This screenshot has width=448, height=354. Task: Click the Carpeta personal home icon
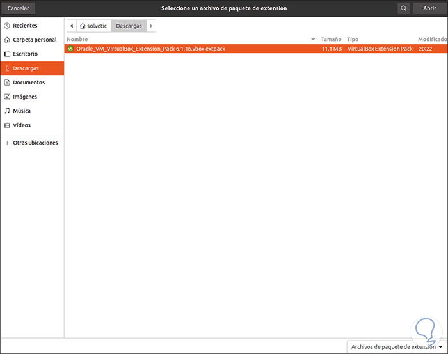[7, 40]
